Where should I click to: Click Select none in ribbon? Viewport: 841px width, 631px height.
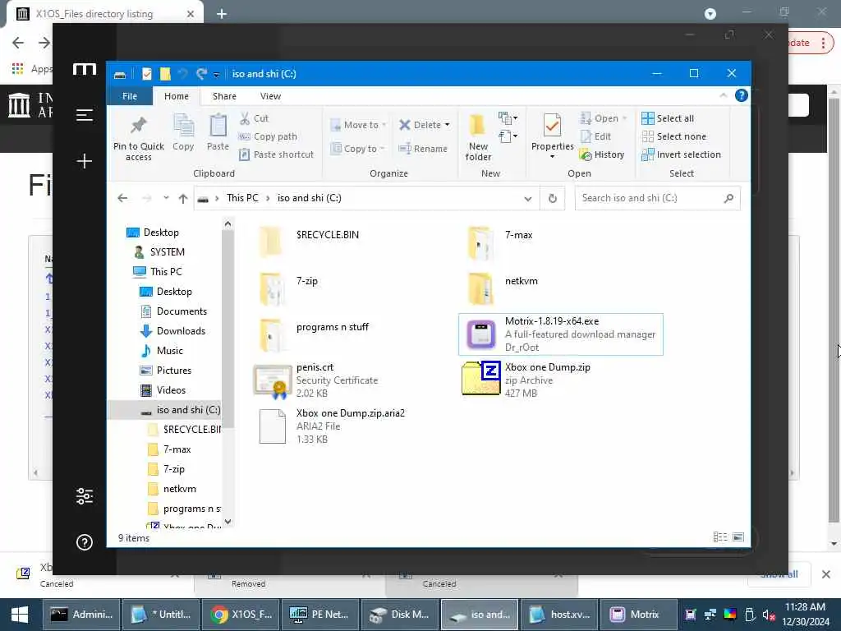[x=674, y=137]
